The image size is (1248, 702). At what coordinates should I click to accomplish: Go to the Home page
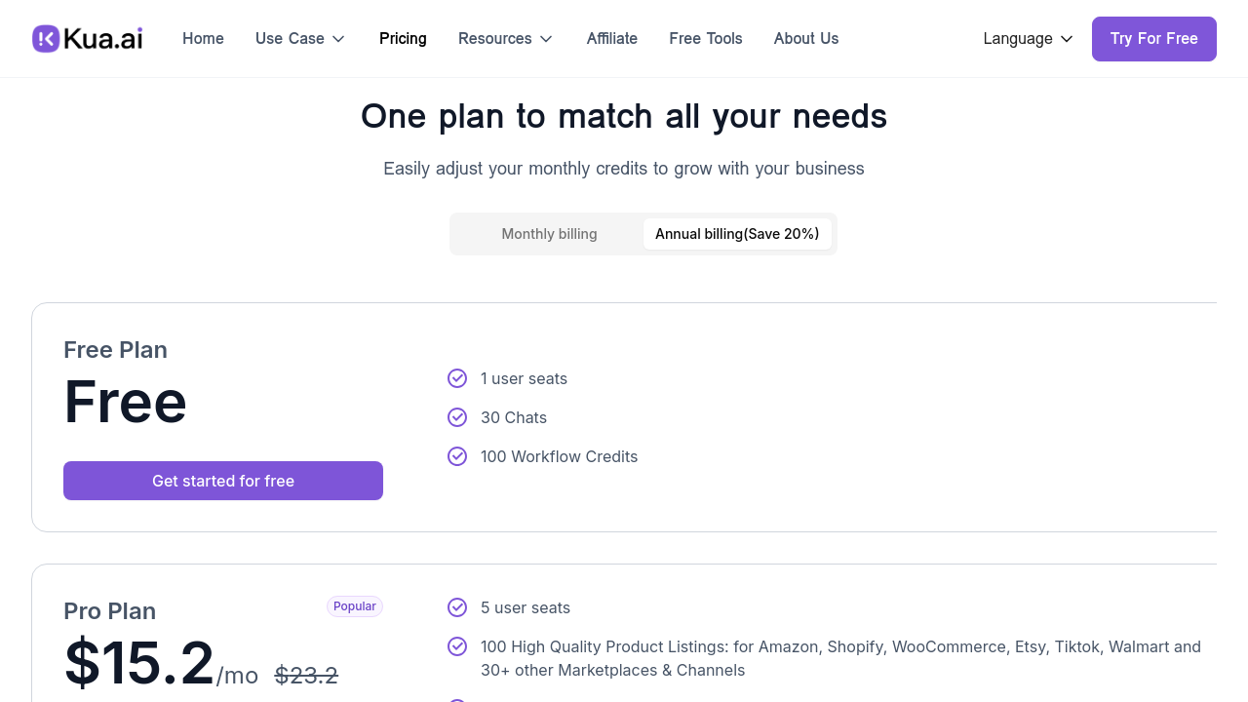203,39
